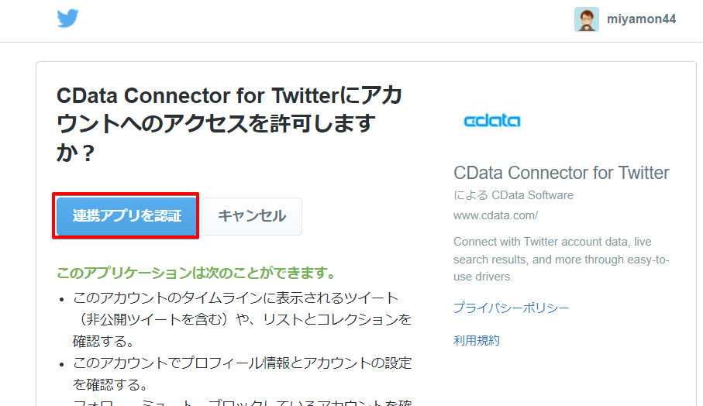703x406 pixels.
Task: Select the timeline tweets permission bullet text
Action: [x=236, y=298]
